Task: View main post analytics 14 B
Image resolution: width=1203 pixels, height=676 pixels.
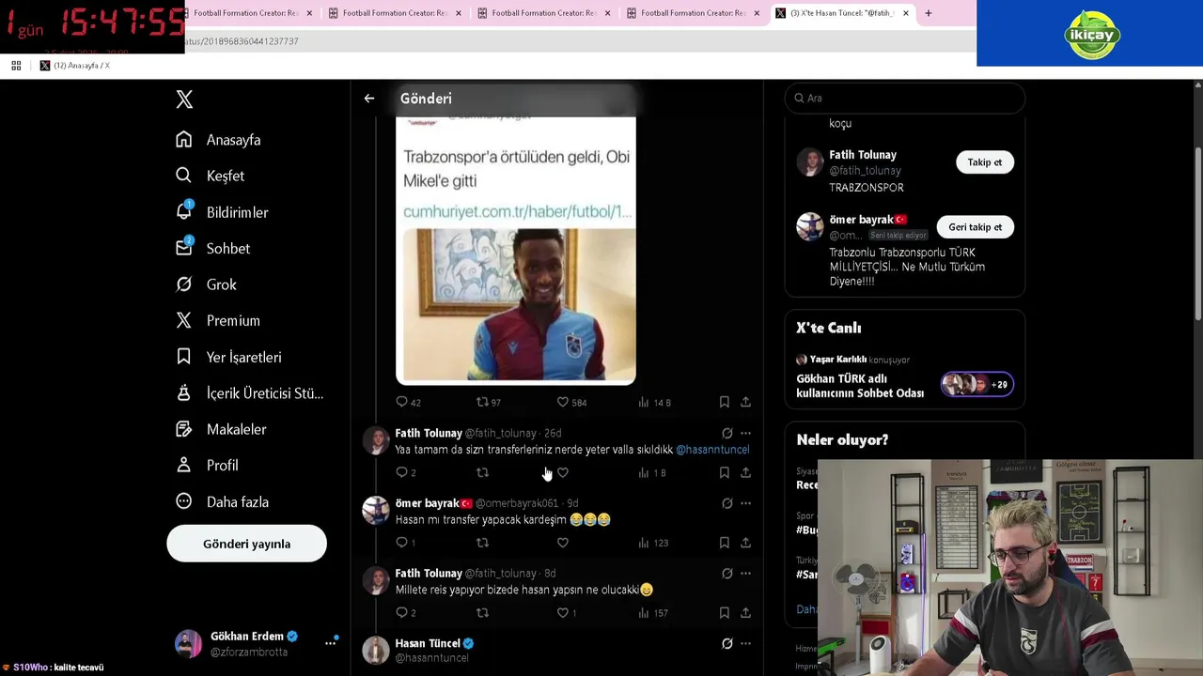Action: [x=654, y=402]
